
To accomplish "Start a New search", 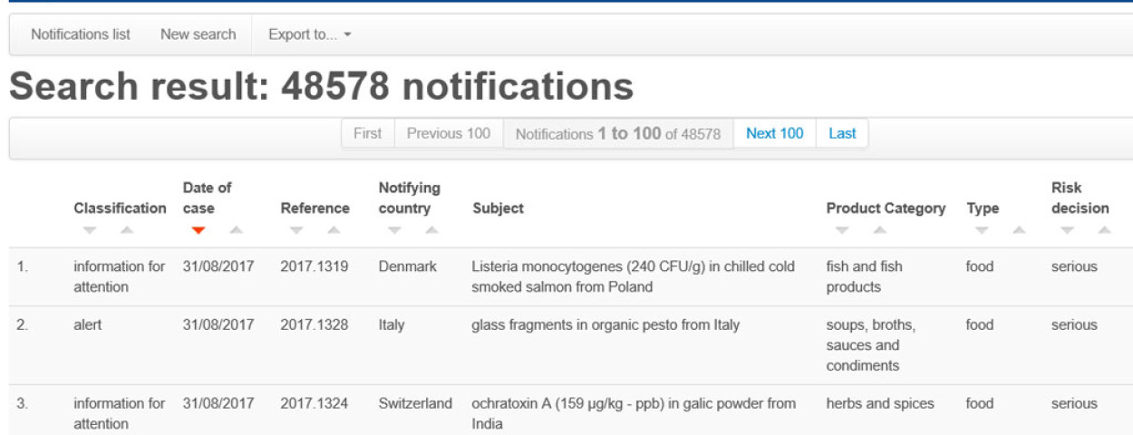I will pos(198,34).
